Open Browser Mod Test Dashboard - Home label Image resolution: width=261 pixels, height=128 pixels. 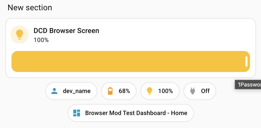(136, 113)
